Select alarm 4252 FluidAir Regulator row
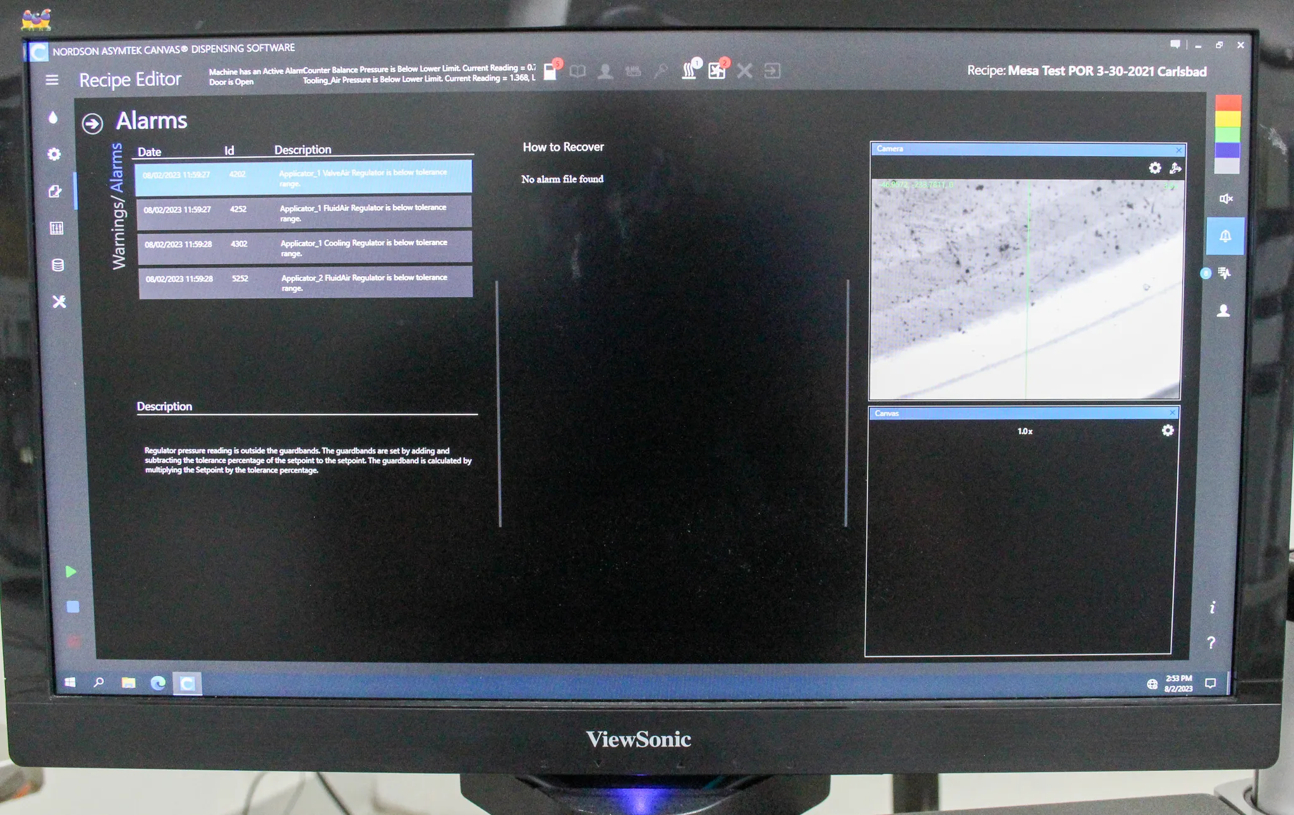This screenshot has width=1294, height=815. coord(305,212)
